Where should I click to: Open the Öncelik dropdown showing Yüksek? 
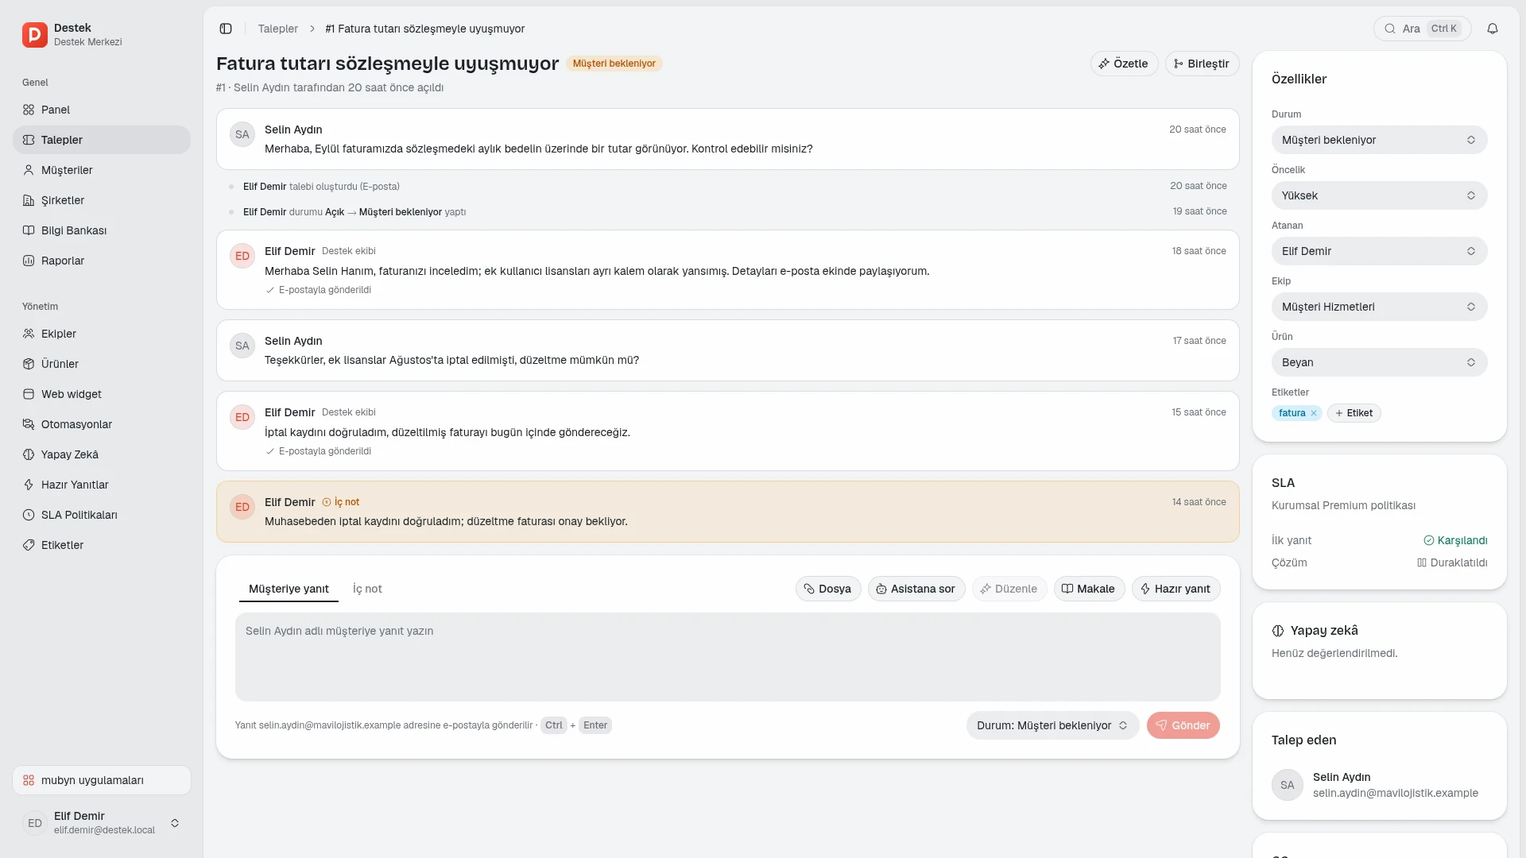coord(1379,195)
